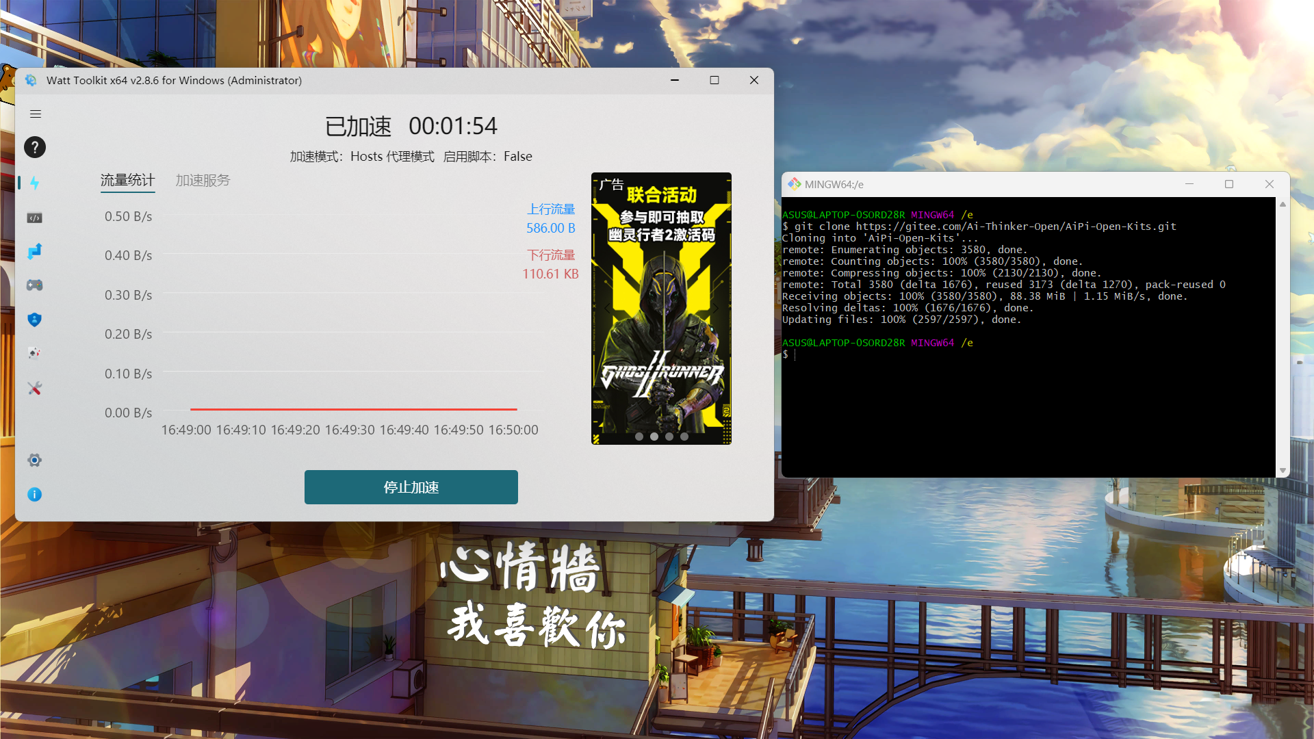Select the second ad carousel dot

point(654,437)
